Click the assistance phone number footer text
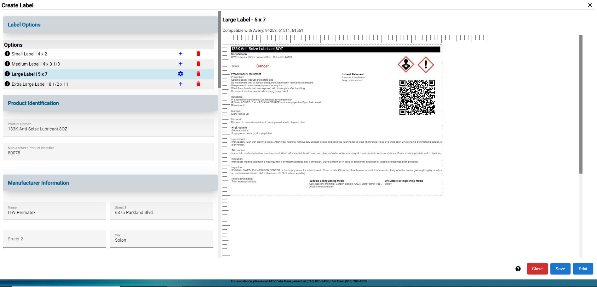Viewport: 597px width, 287px height. click(x=299, y=281)
